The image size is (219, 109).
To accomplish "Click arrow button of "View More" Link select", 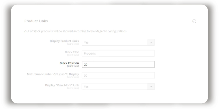I will click(x=151, y=86).
